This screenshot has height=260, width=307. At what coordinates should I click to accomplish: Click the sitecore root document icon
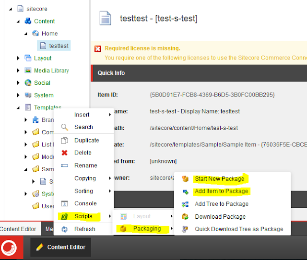tap(20, 9)
